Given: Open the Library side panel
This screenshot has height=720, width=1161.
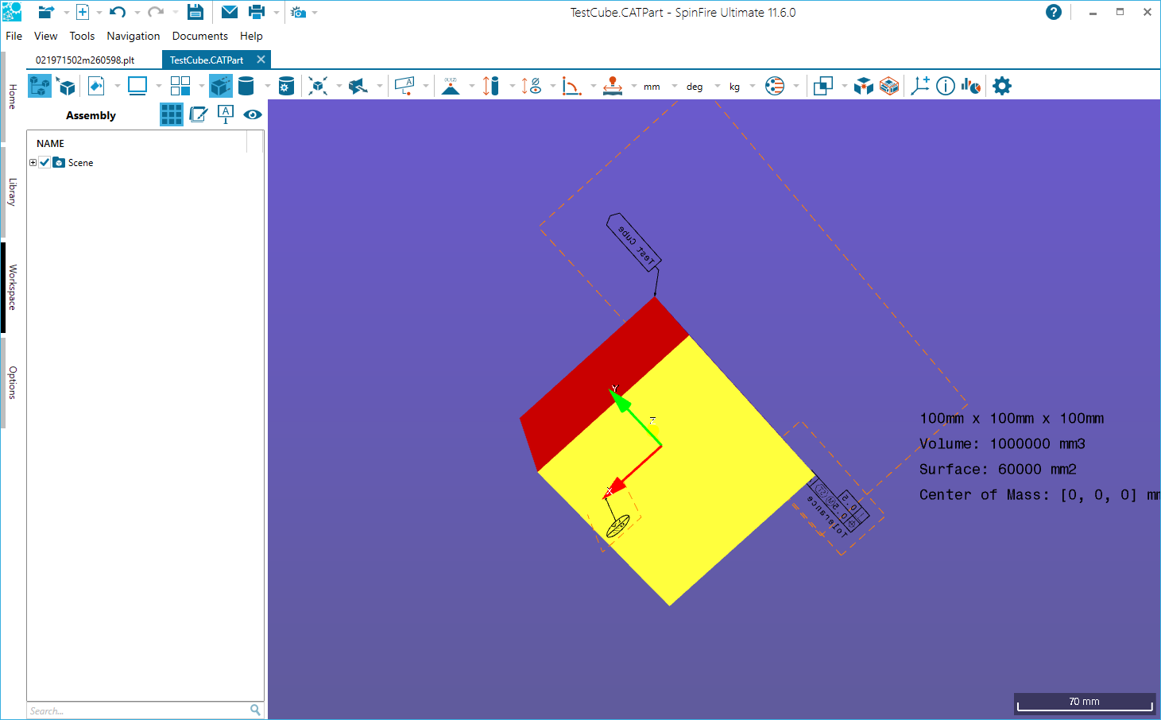Looking at the screenshot, I should (12, 192).
